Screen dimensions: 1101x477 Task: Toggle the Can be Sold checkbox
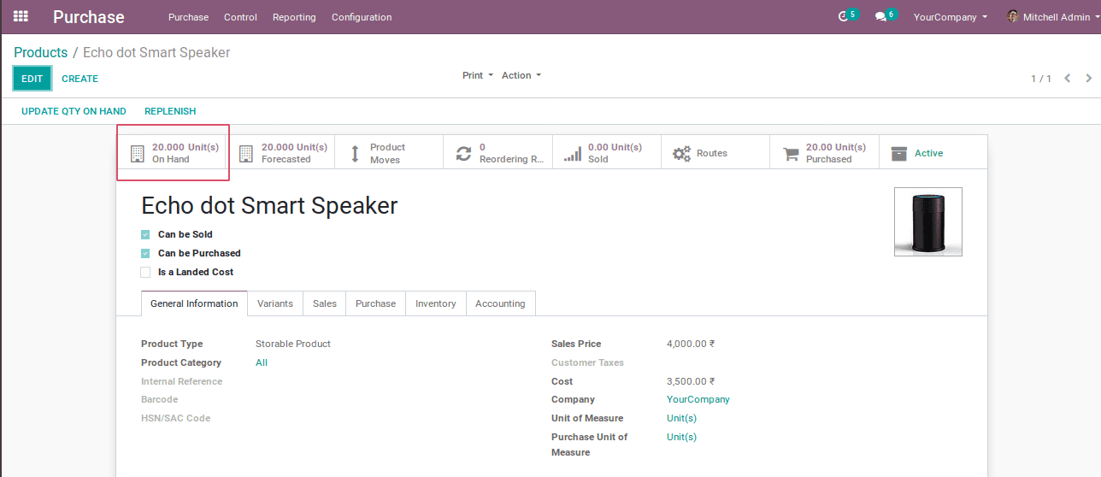tap(145, 234)
